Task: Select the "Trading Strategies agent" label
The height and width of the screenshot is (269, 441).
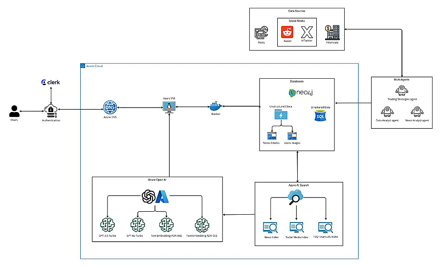Action: coord(402,99)
